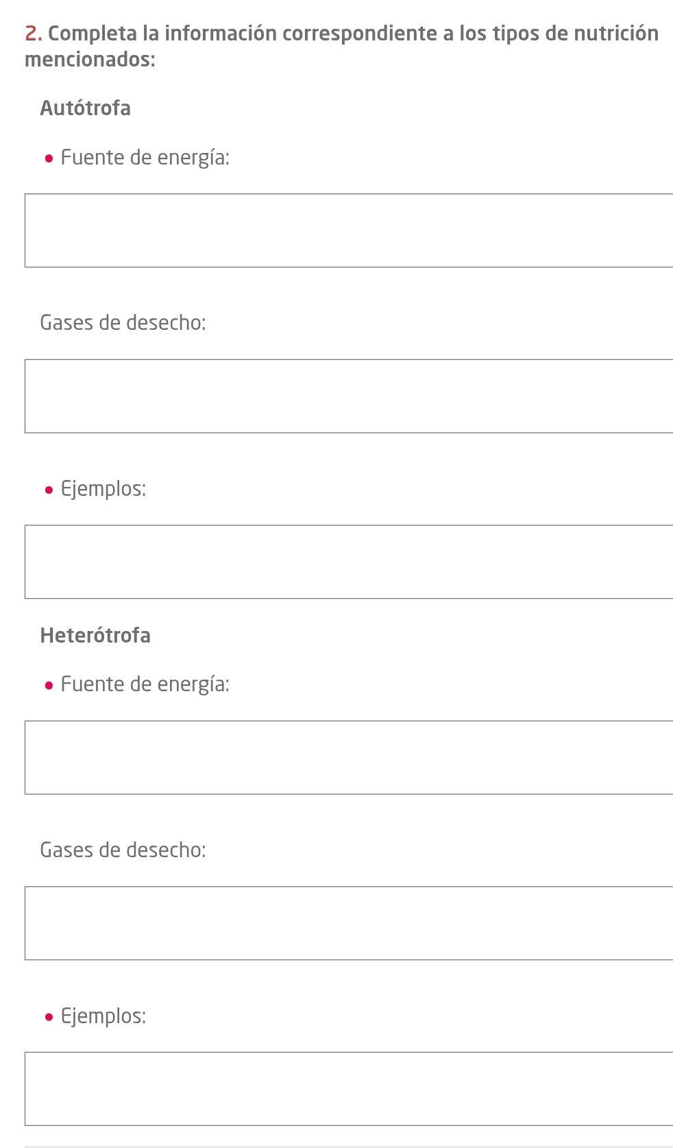The width and height of the screenshot is (673, 1148).
Task: Click the red bullet beside Heterótrofa Ejemplos
Action: (48, 1017)
